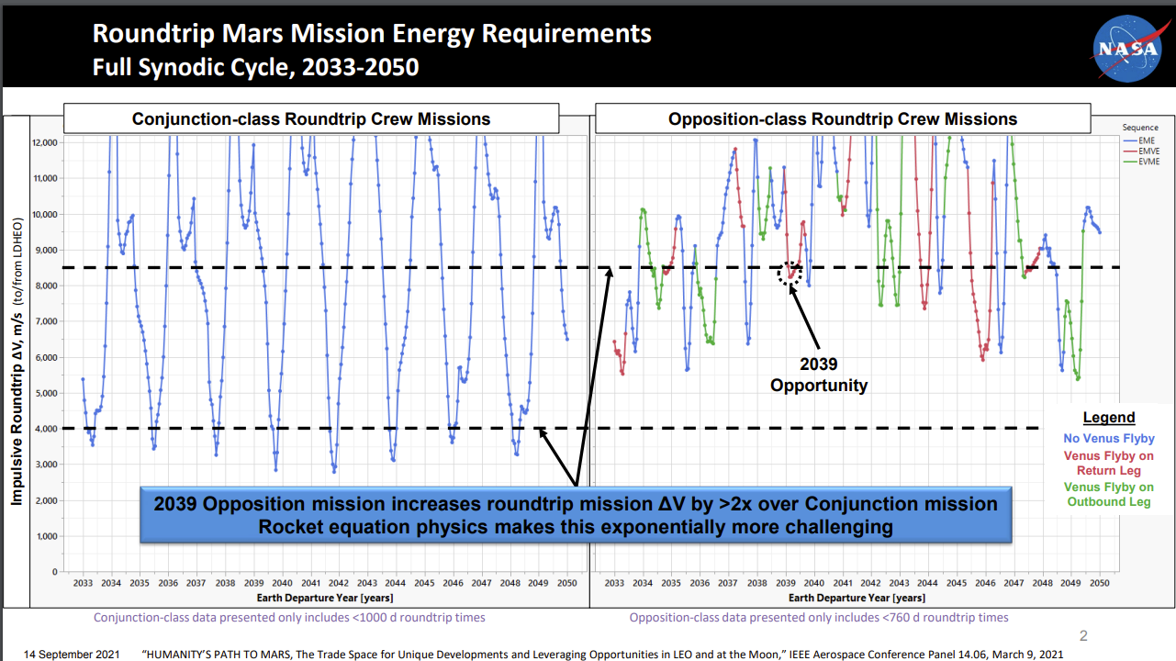Click the 'Sequence' legend heading
Viewport: 1176px width, 661px height.
(x=1139, y=128)
